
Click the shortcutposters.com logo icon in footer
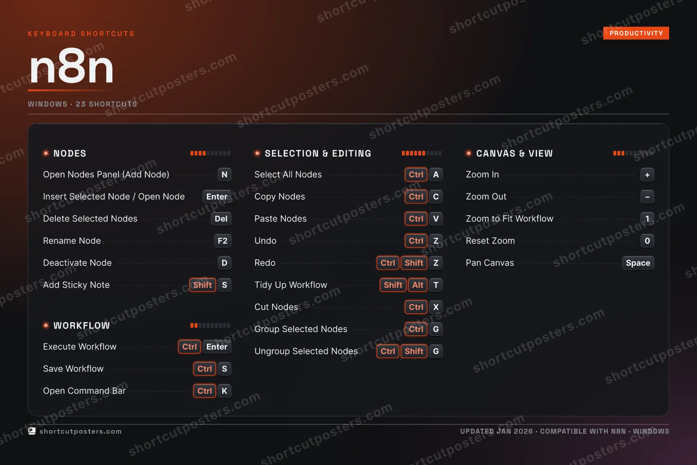(x=32, y=431)
